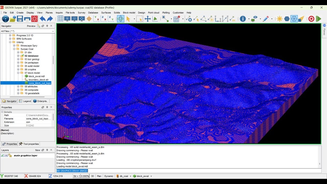
Task: Click the point settings gear icon
Action: point(189,19)
